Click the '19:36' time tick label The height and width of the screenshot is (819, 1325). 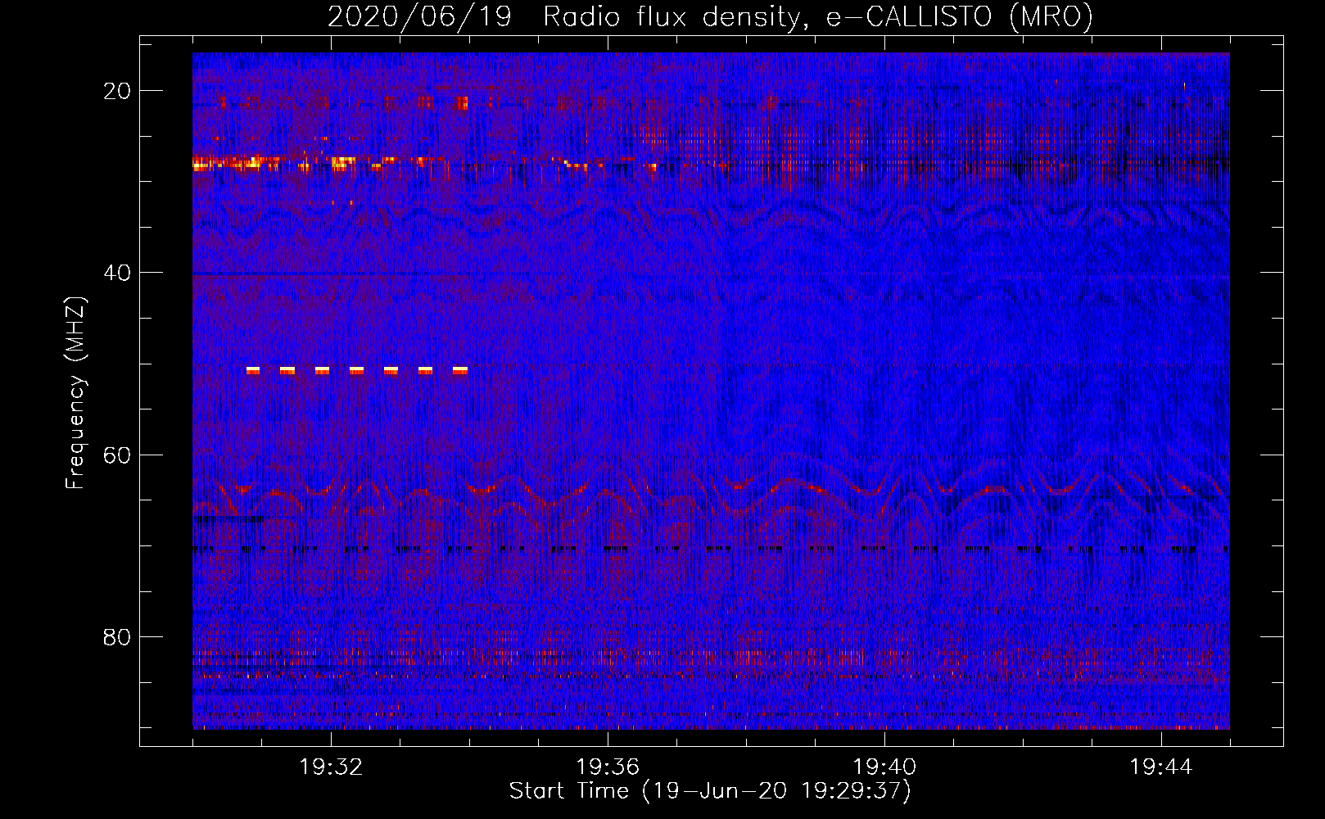coord(608,767)
